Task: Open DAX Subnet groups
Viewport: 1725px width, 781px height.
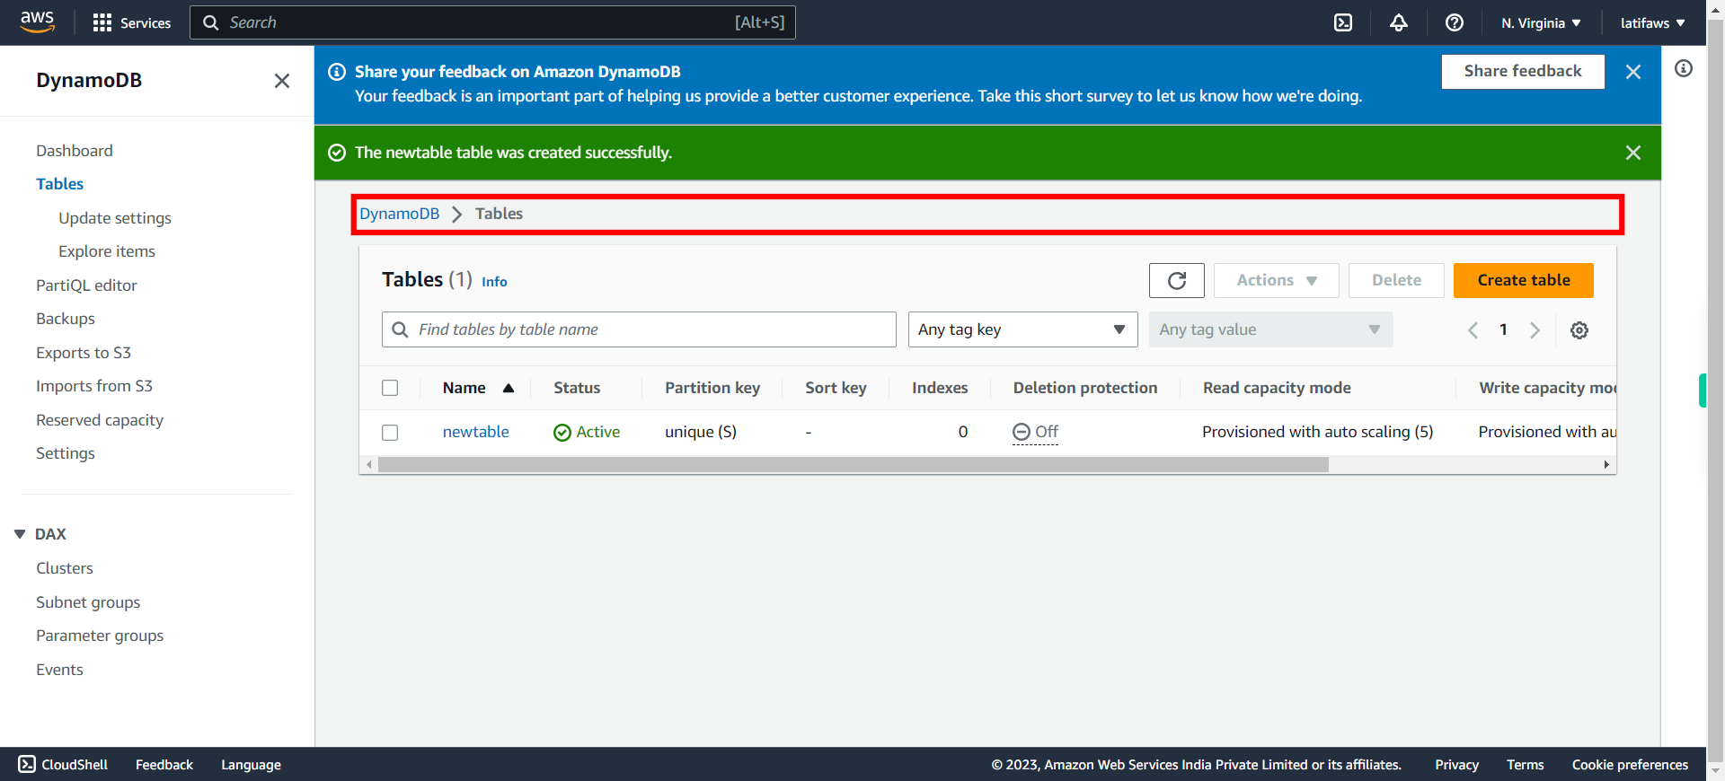Action: [x=88, y=602]
